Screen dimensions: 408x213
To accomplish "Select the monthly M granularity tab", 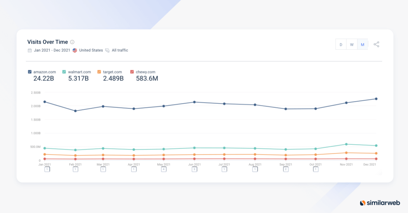I will tap(362, 44).
